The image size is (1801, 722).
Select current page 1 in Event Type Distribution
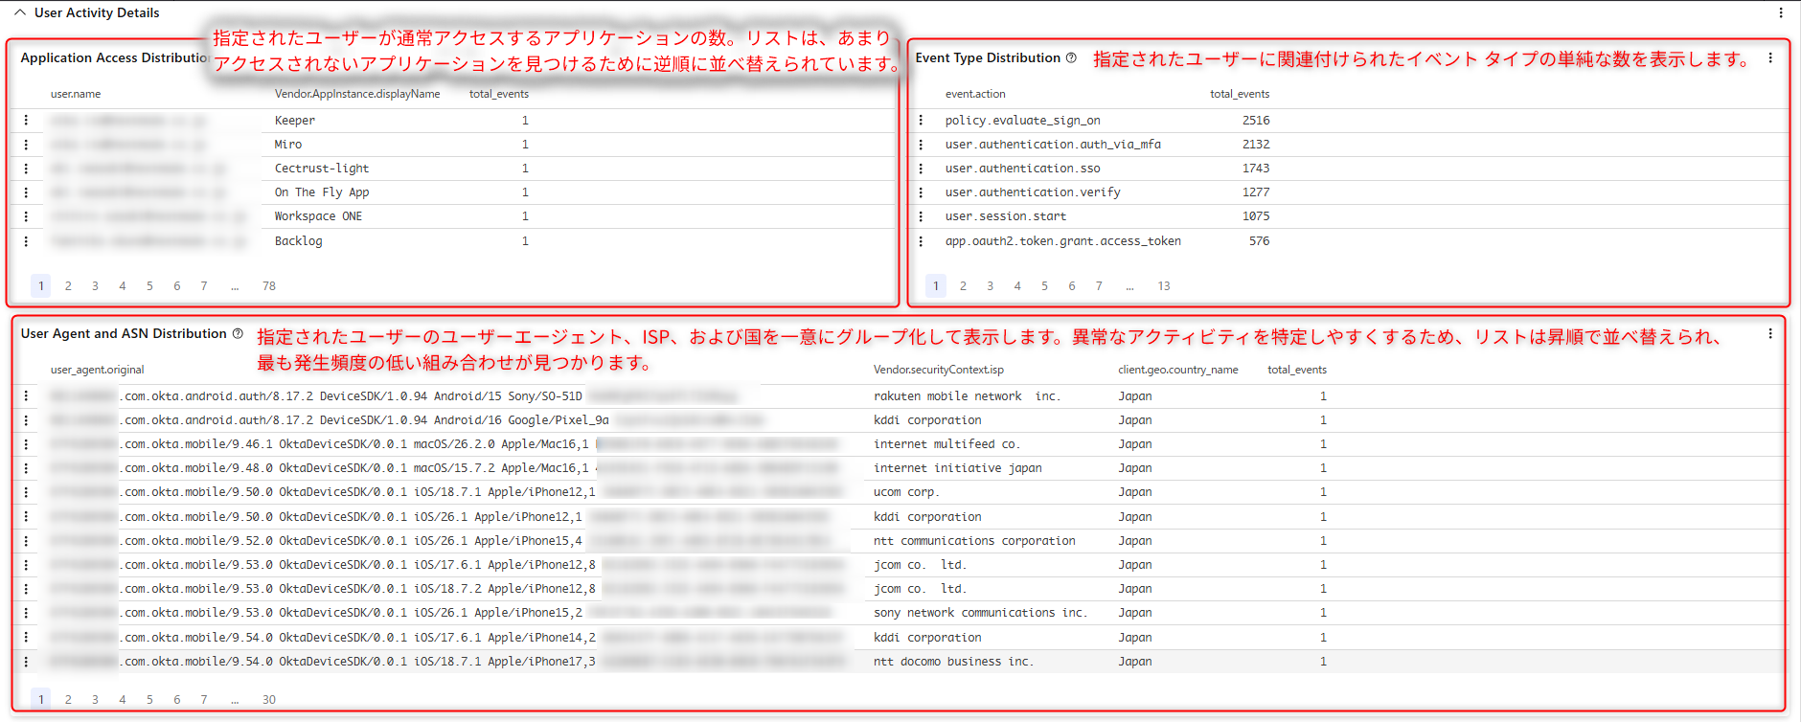[x=936, y=286]
